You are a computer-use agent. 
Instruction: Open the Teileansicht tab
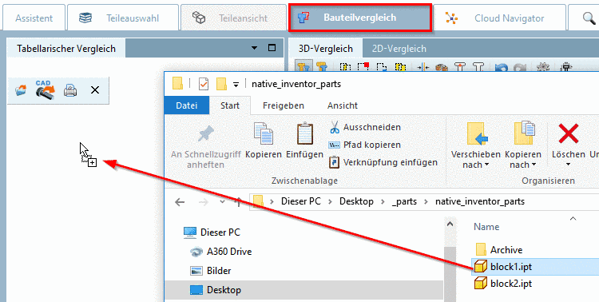[x=233, y=18]
